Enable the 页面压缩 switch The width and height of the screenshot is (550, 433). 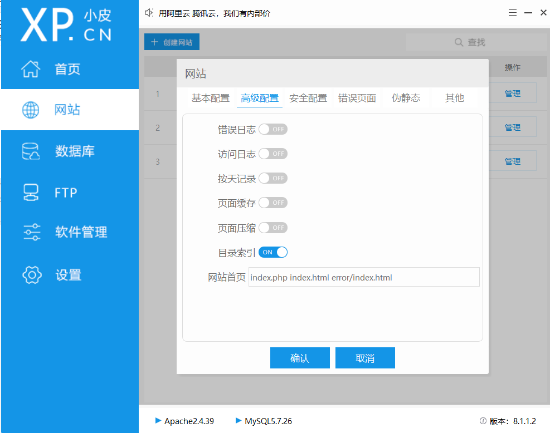click(273, 228)
